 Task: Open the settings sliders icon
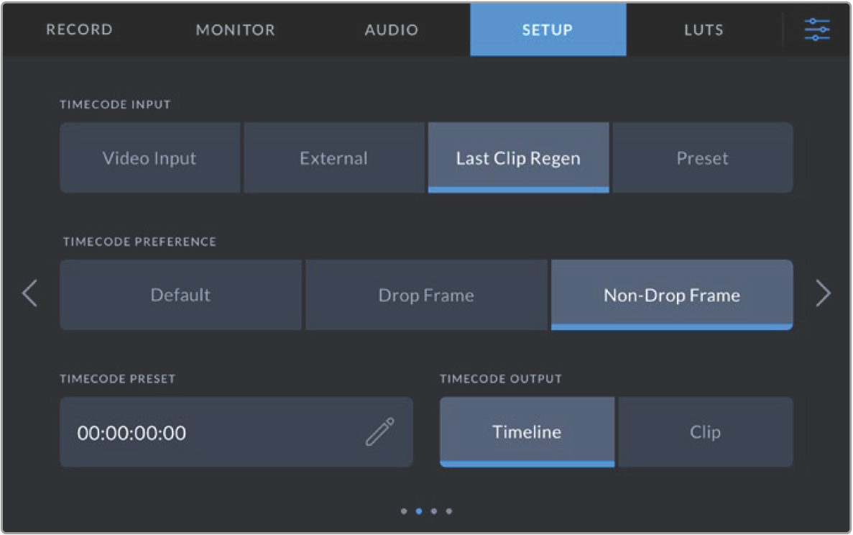(816, 30)
